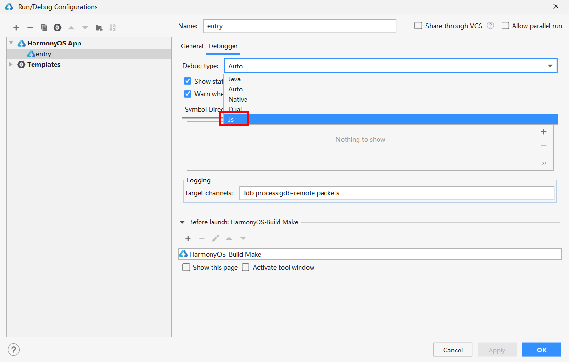Viewport: 569px width, 362px height.
Task: Switch to the General tab
Action: point(192,46)
